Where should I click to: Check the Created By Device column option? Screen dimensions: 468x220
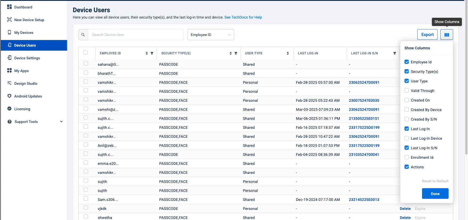pos(407,110)
